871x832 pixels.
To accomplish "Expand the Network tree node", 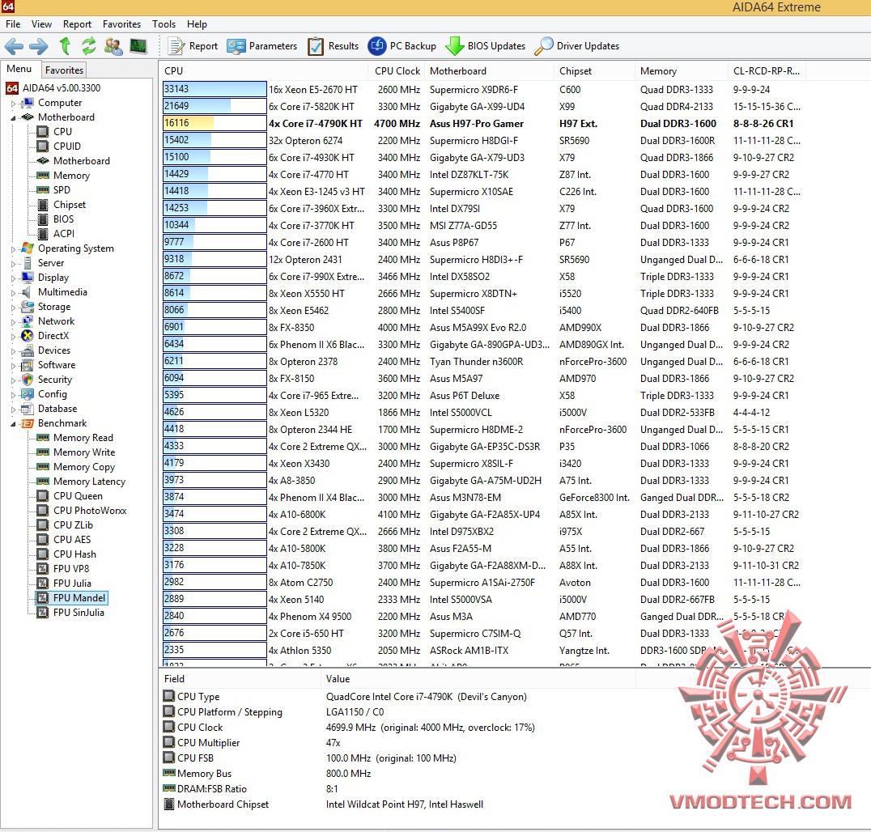I will click(13, 321).
